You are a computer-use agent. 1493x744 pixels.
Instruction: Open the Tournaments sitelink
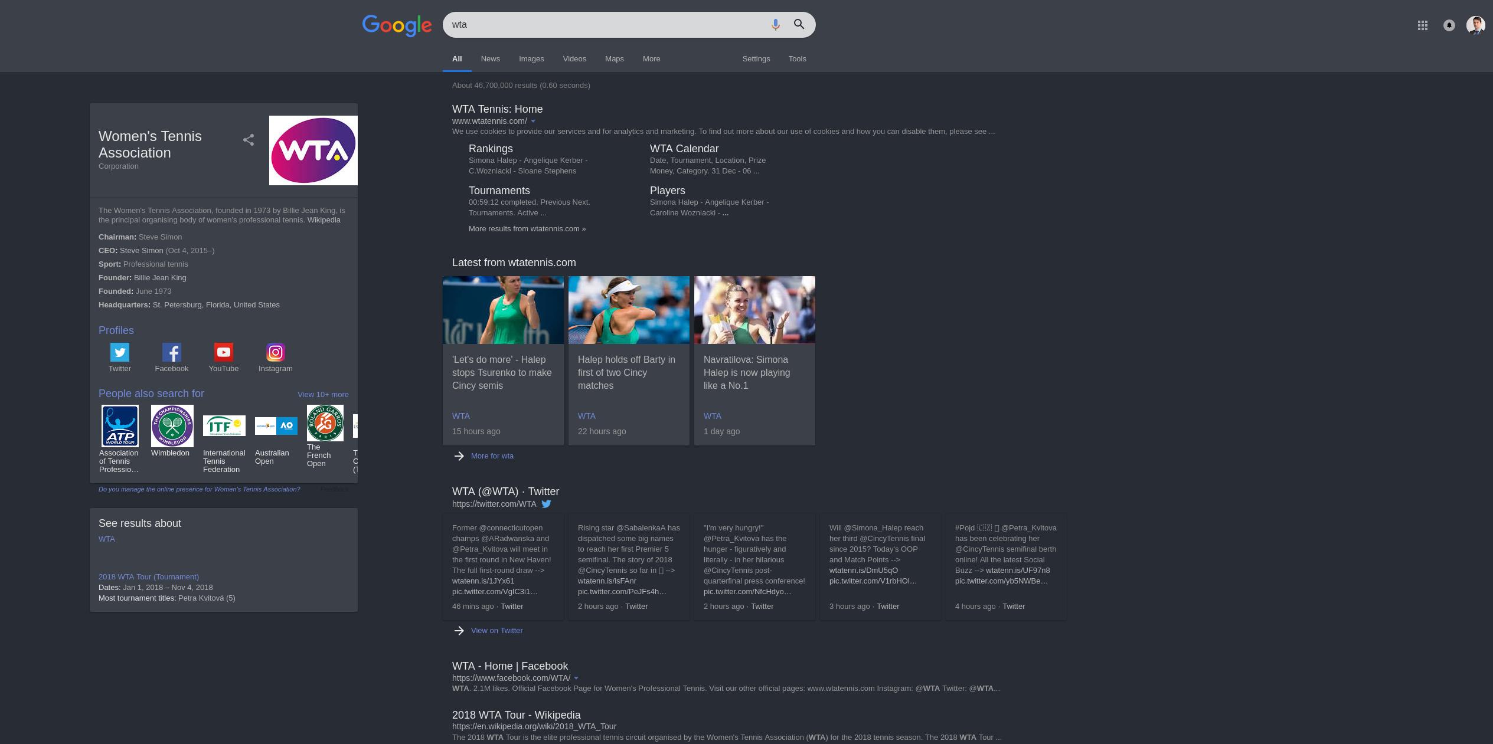[x=499, y=191]
